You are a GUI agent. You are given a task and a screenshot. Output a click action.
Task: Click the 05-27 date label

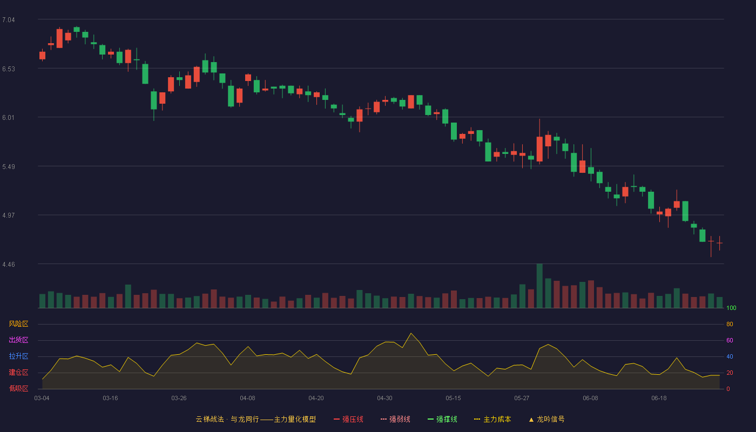[x=522, y=398]
